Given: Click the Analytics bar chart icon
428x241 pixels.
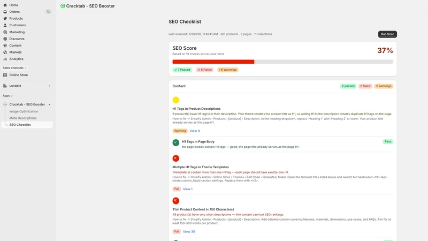Looking at the screenshot, I should (5, 59).
